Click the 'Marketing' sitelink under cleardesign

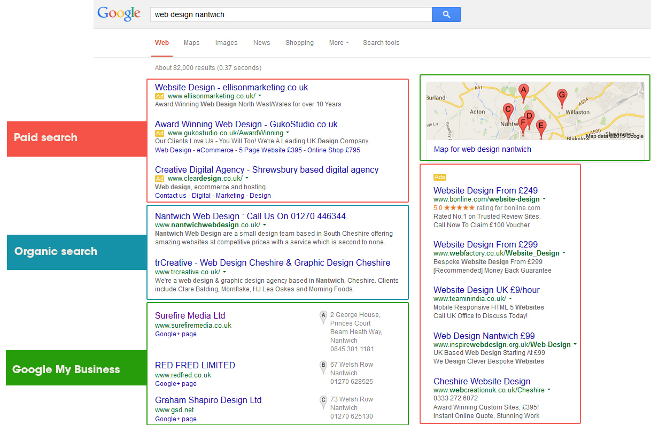[230, 196]
